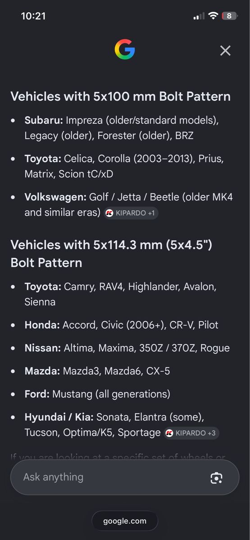Tap the Hyundai / Kia list entry
Screen dimensions: 250x540
[x=122, y=425]
